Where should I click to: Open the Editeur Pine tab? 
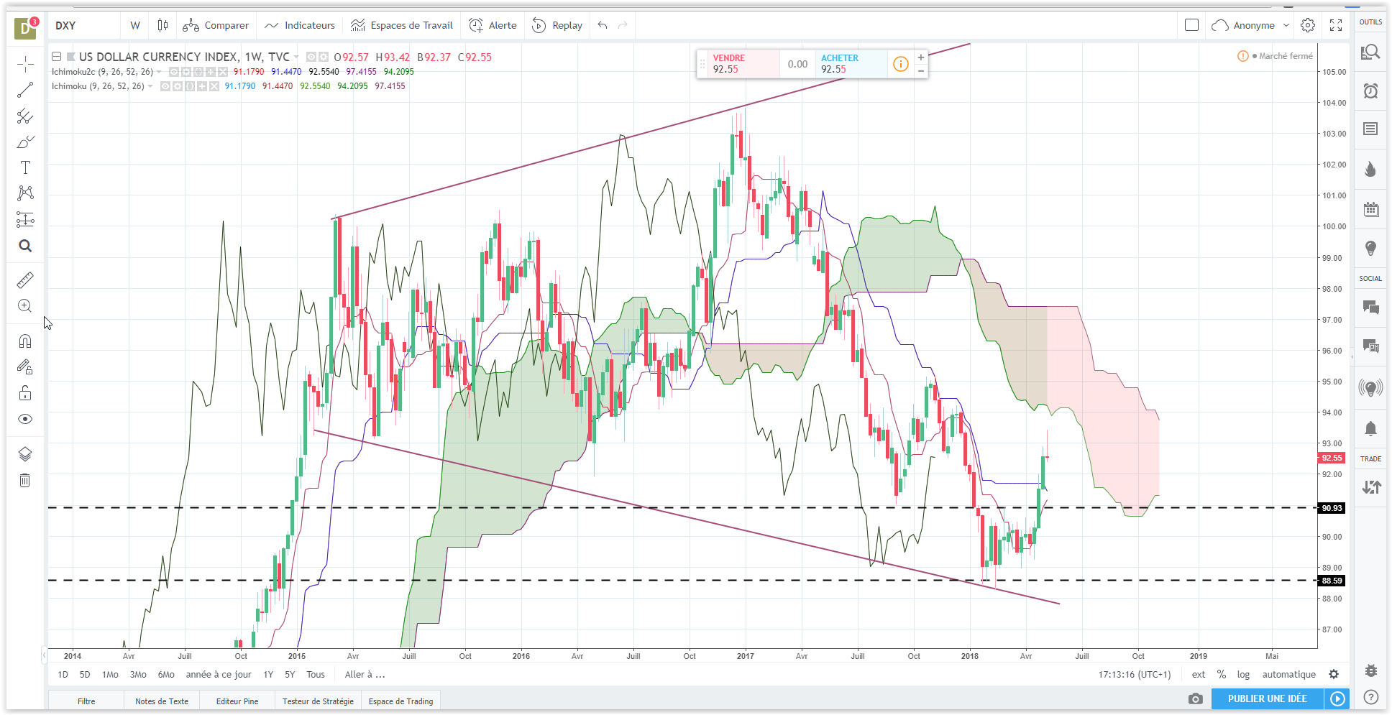pyautogui.click(x=237, y=701)
